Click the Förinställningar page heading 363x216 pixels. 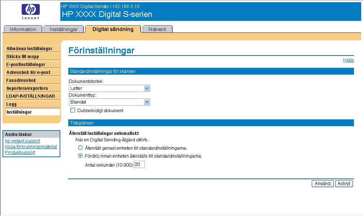101,50
